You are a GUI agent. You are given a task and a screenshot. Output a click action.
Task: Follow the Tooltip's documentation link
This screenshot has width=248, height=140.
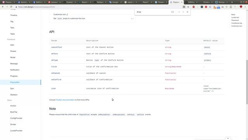pyautogui.click(x=65, y=100)
